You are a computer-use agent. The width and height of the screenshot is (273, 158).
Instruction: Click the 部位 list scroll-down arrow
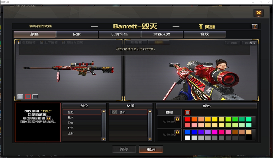point(104,139)
